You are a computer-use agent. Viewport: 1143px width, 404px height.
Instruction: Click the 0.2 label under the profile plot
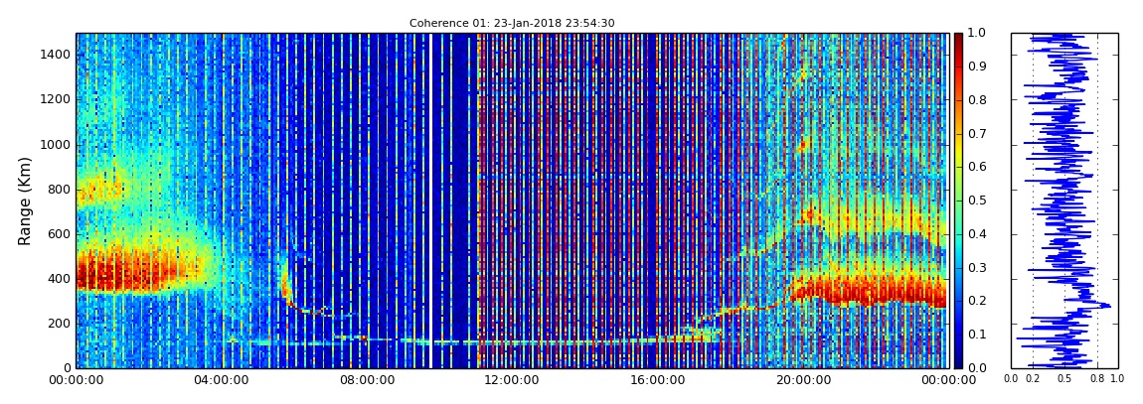tap(1033, 379)
